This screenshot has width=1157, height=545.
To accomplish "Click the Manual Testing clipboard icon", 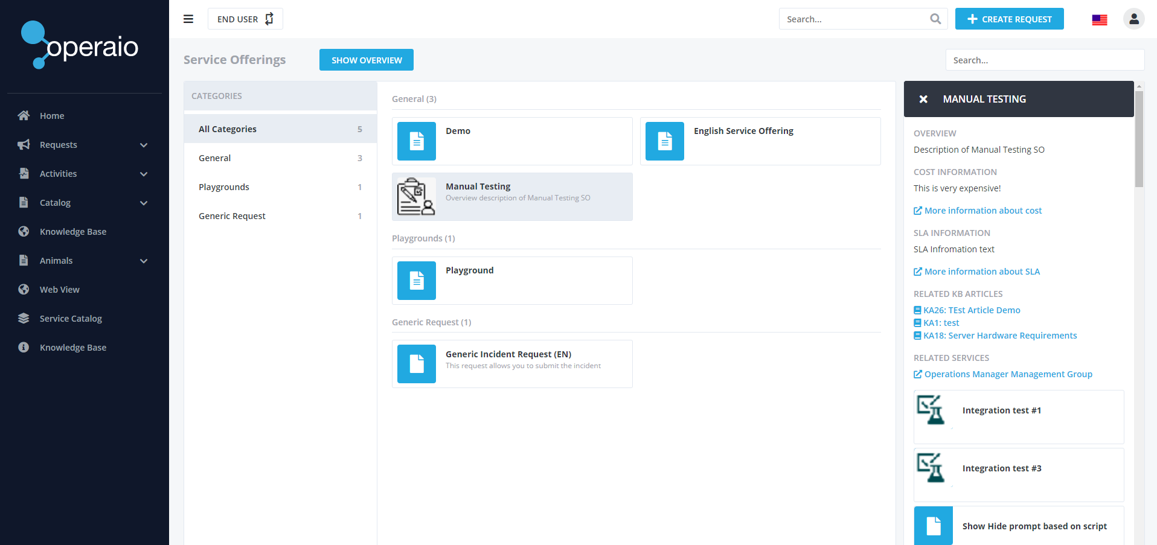I will click(x=416, y=197).
